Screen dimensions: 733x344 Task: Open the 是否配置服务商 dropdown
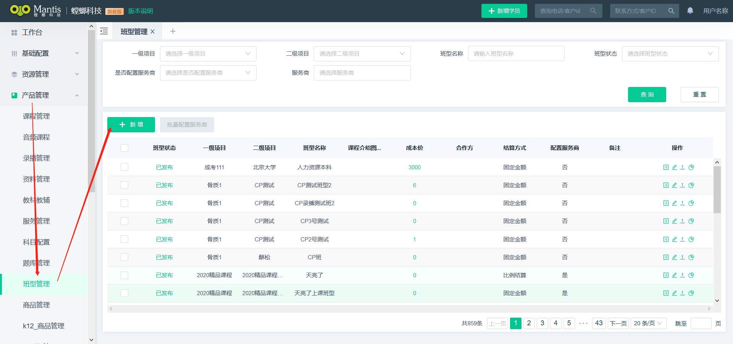click(x=208, y=73)
